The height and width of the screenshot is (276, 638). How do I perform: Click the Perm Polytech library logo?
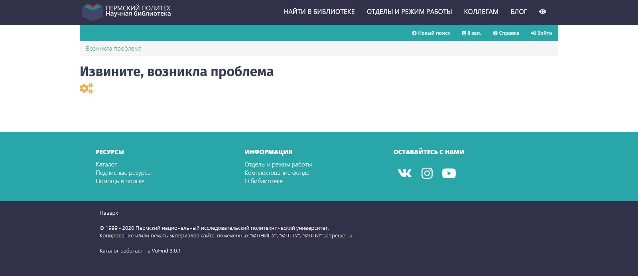click(x=126, y=12)
